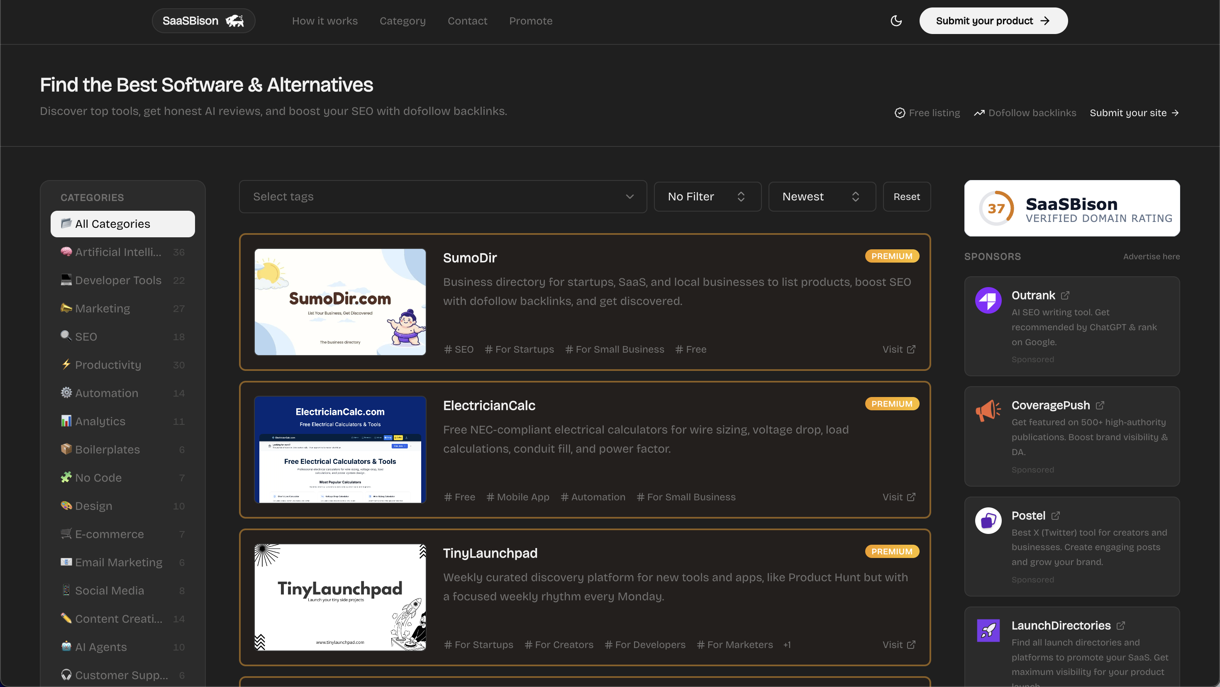Click the Social Media phone icon
This screenshot has width=1220, height=687.
click(x=66, y=590)
